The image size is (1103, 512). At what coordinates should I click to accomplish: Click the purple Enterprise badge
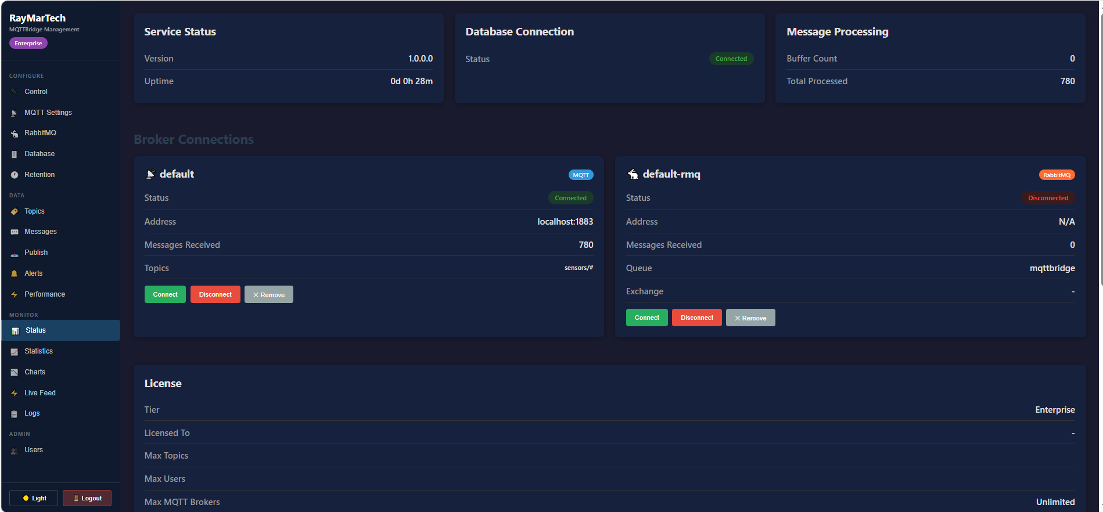(x=28, y=43)
